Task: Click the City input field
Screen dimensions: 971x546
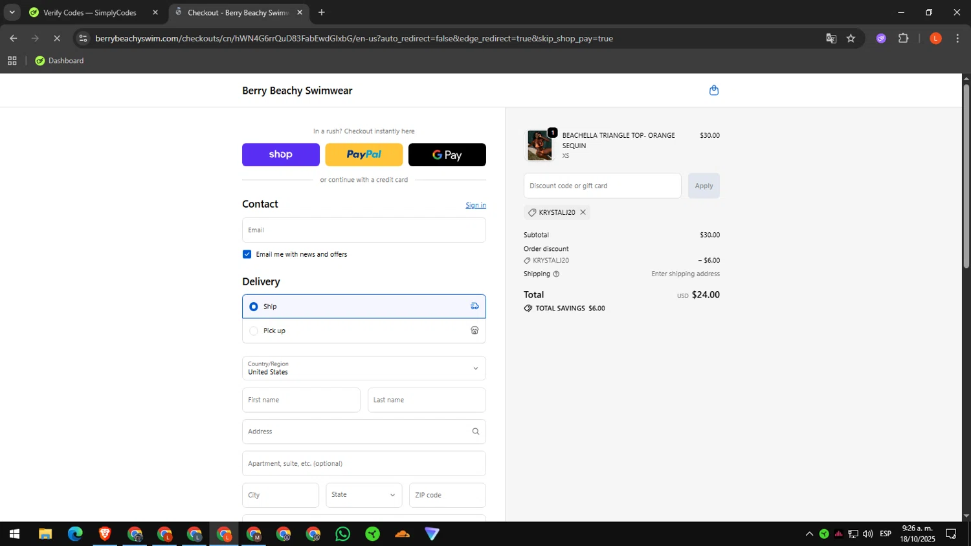Action: point(280,495)
